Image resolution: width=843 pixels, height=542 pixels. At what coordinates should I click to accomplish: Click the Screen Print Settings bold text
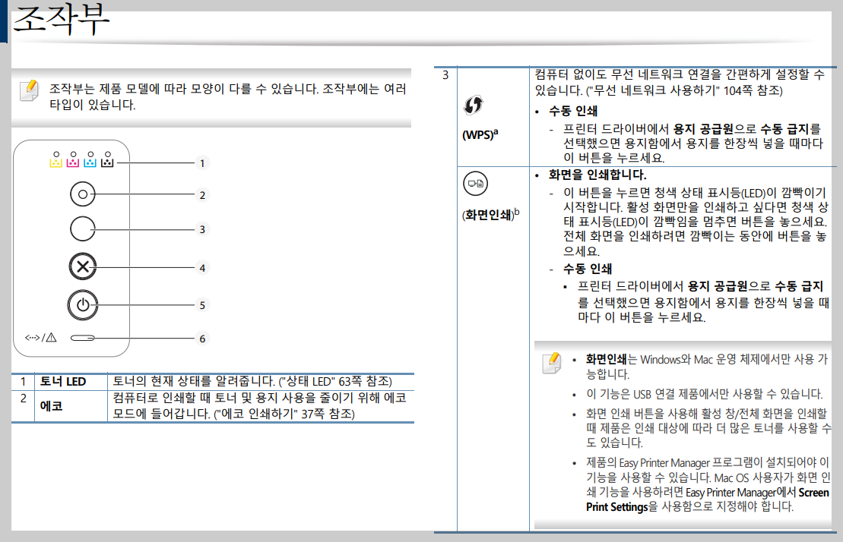(x=708, y=499)
